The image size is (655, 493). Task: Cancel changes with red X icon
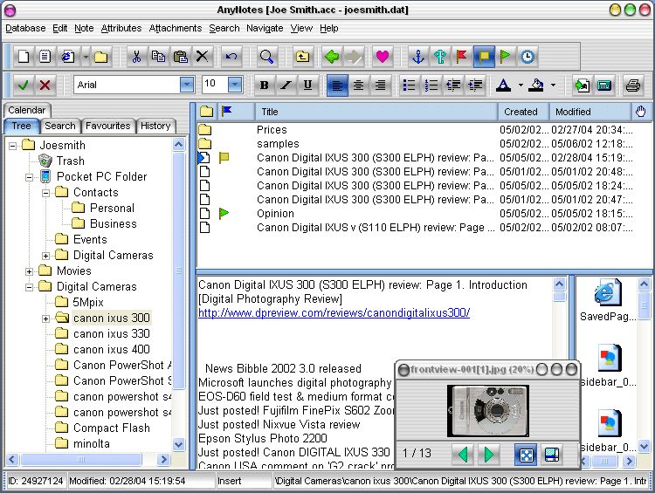[45, 86]
